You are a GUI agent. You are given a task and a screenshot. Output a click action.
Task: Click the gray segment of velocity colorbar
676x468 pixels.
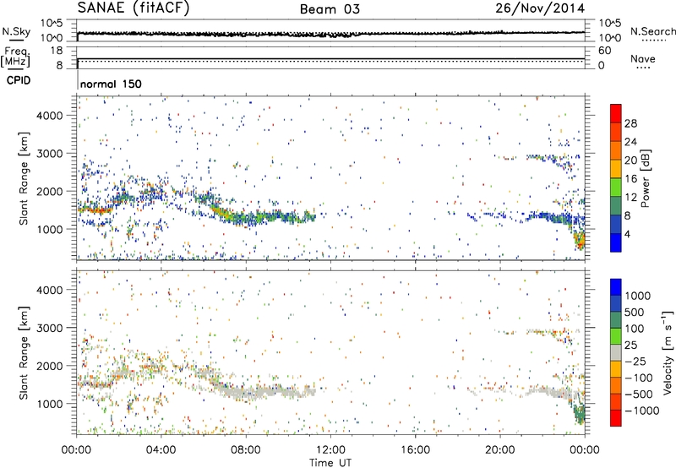point(616,353)
